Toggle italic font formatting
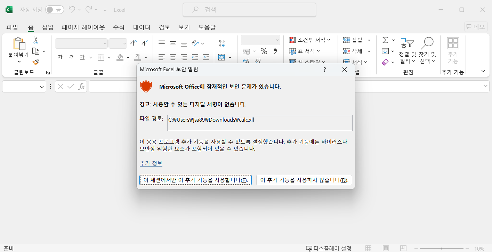 [71, 57]
